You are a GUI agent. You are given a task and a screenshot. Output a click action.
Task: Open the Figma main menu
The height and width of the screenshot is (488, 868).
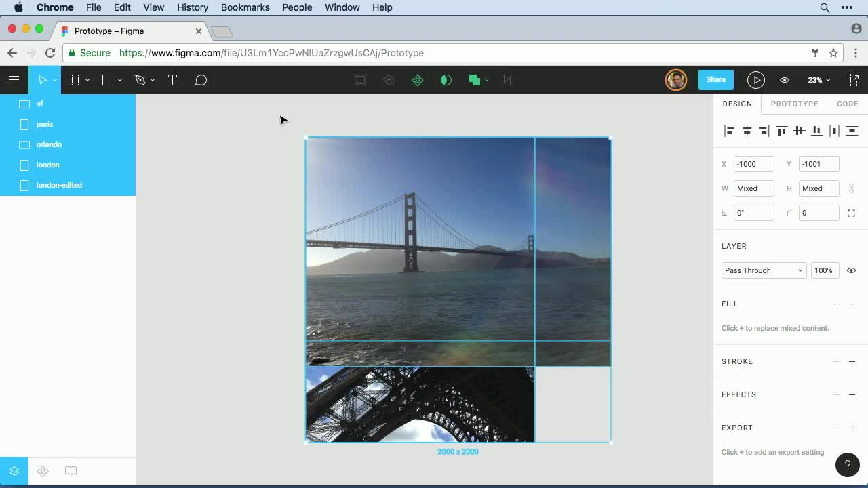[14, 79]
